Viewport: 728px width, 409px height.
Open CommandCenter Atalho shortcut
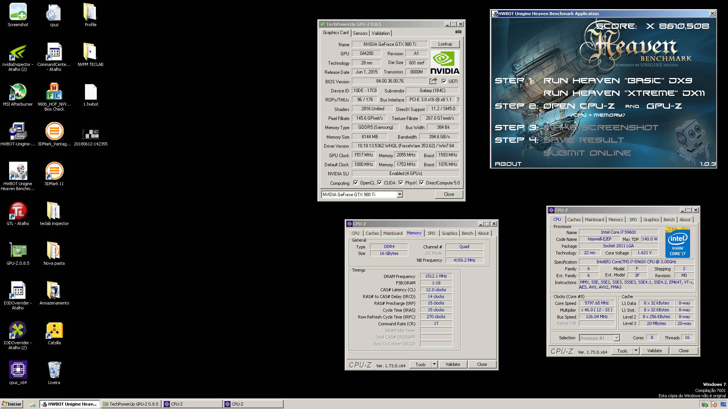(54, 58)
